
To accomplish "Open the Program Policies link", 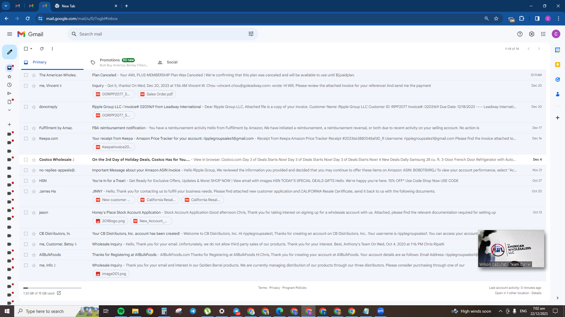I will (294, 288).
